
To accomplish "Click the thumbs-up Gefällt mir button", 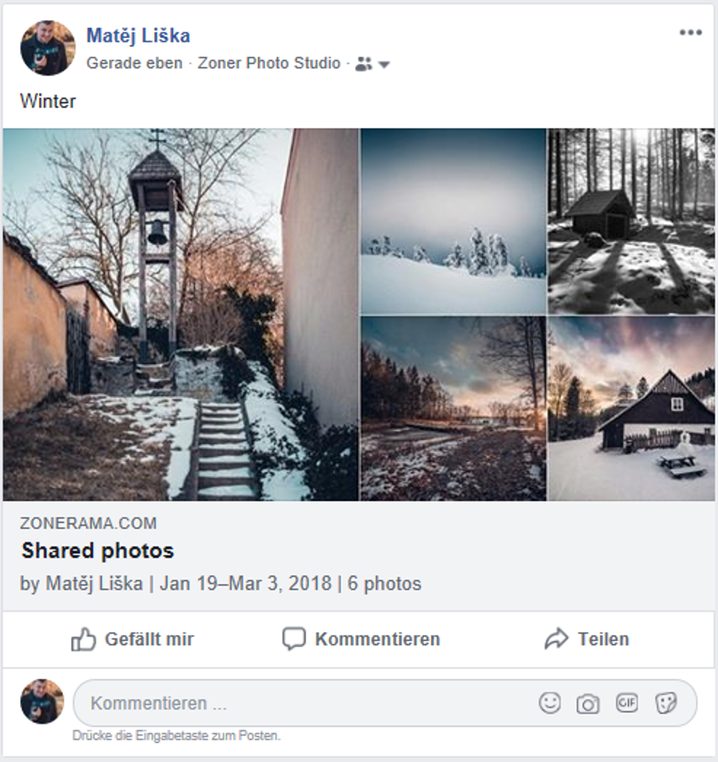I will pos(132,639).
